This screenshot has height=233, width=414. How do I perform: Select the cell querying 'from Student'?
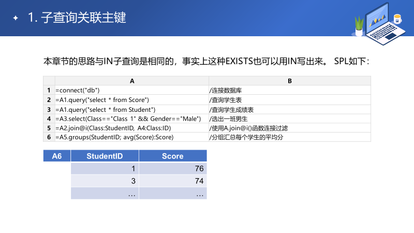click(x=132, y=110)
